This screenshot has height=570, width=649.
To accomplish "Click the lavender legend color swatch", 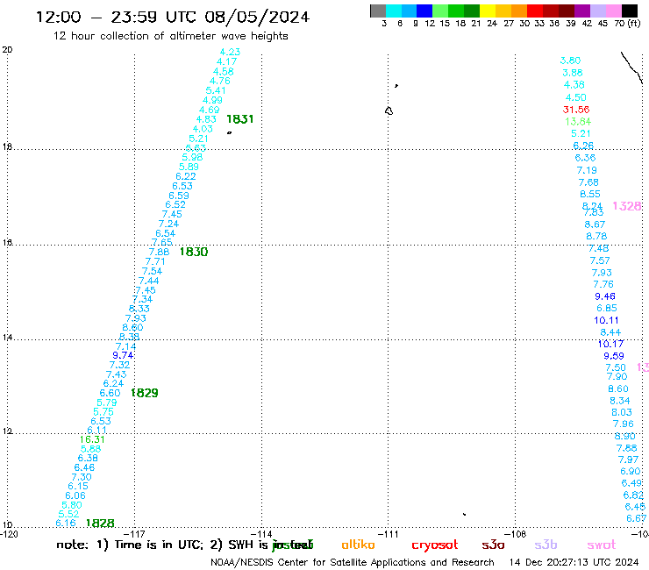I will 598,11.
